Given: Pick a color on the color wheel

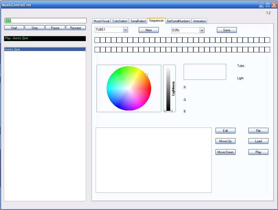Looking at the screenshot, I should coord(129,88).
